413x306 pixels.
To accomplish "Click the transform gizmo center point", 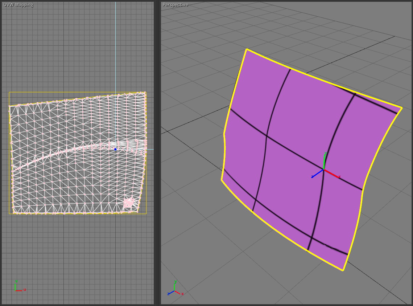I will (324, 170).
